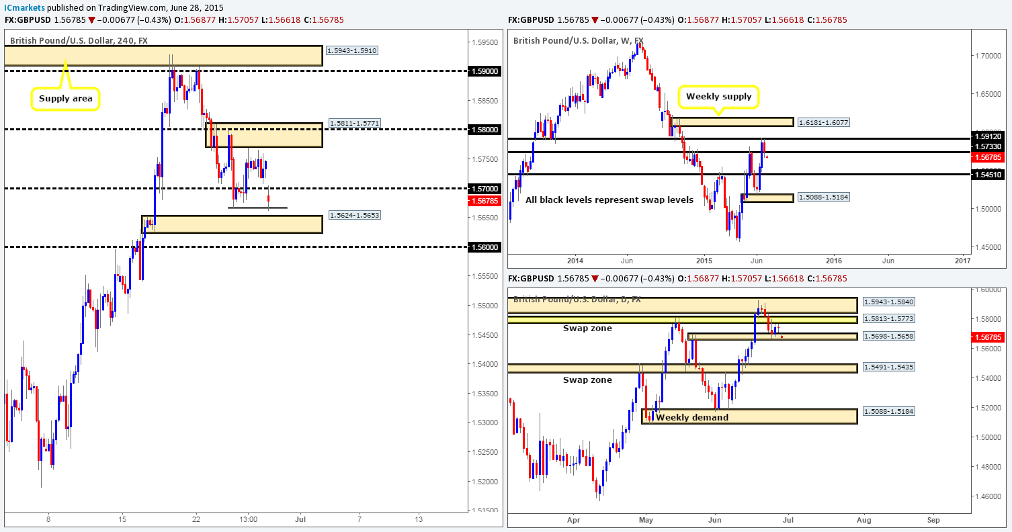Click the 'Weekly demand' label on daily chart
Viewport: 1012px width, 532px height.
[x=692, y=417]
